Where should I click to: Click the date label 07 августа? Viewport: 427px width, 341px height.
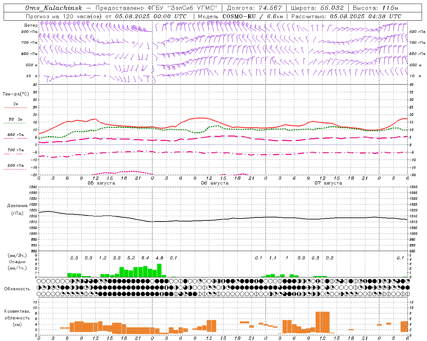(x=328, y=183)
